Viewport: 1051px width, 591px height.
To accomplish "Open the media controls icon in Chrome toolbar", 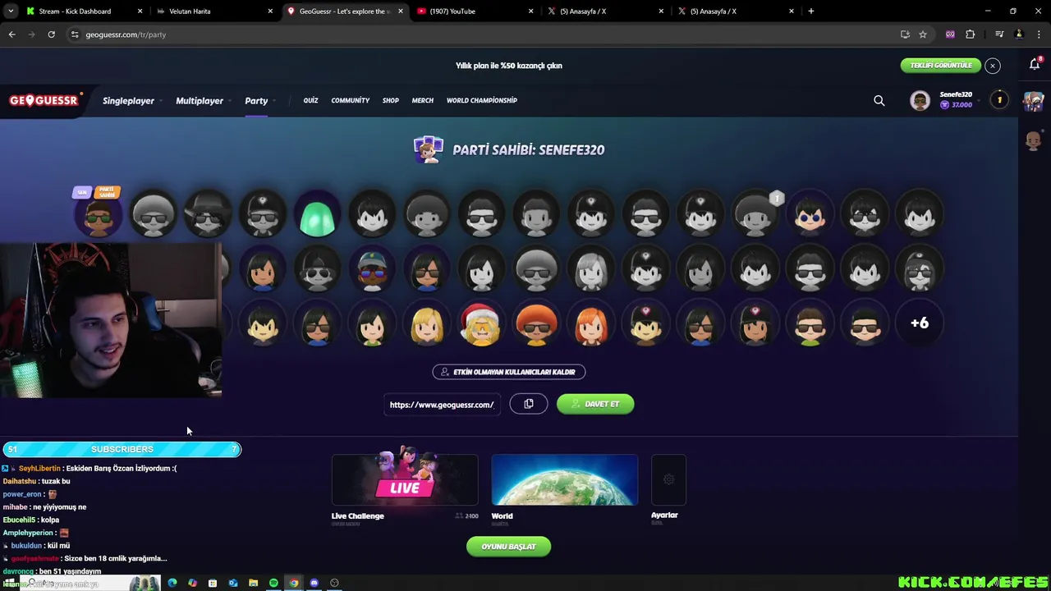I will (x=999, y=34).
